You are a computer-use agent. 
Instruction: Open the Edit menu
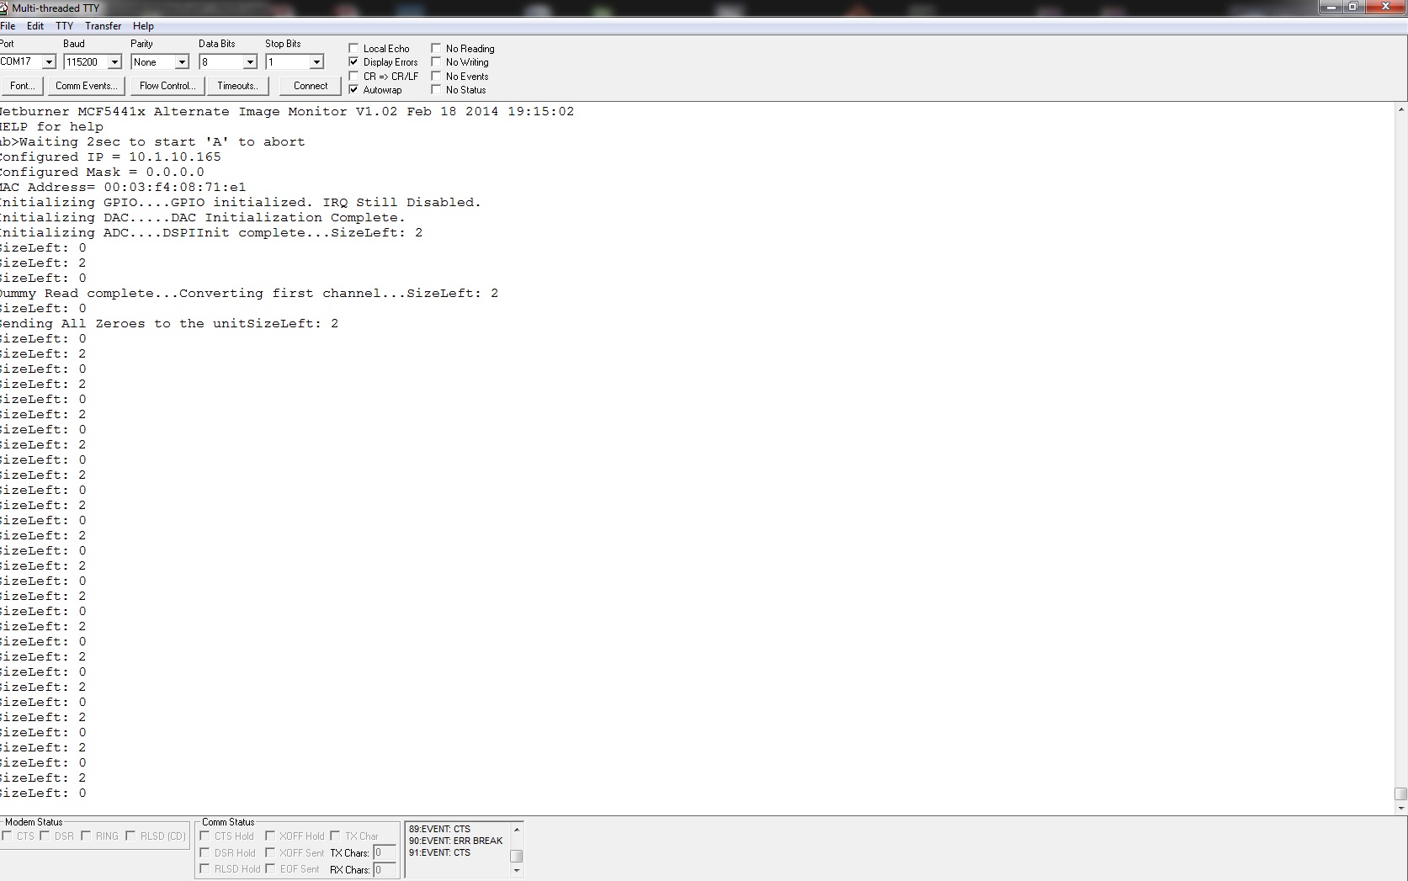(x=35, y=26)
